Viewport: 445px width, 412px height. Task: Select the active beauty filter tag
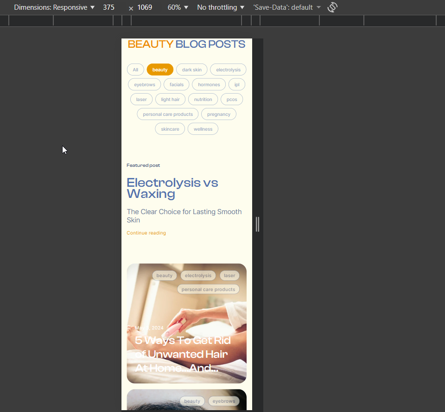[160, 70]
